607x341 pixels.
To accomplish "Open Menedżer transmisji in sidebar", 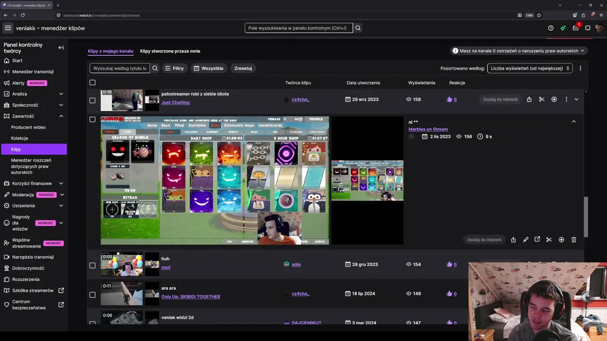I will point(33,72).
